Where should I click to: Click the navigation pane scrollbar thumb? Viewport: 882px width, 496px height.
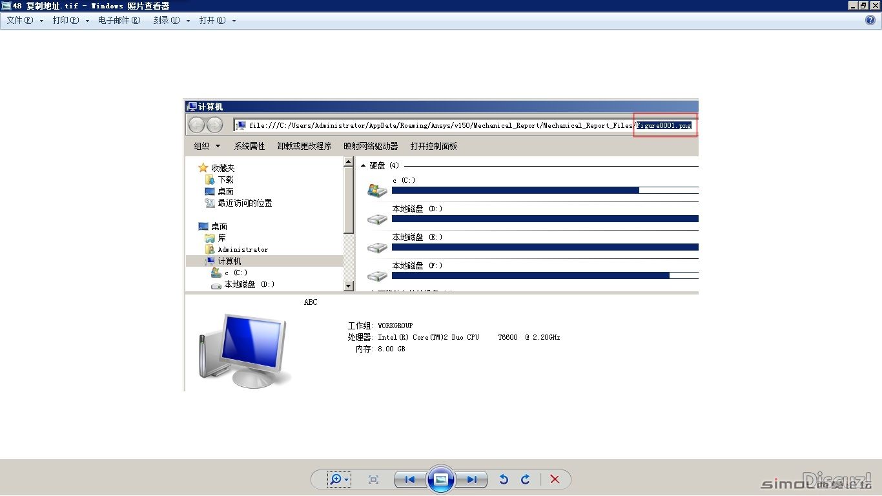[x=349, y=200]
